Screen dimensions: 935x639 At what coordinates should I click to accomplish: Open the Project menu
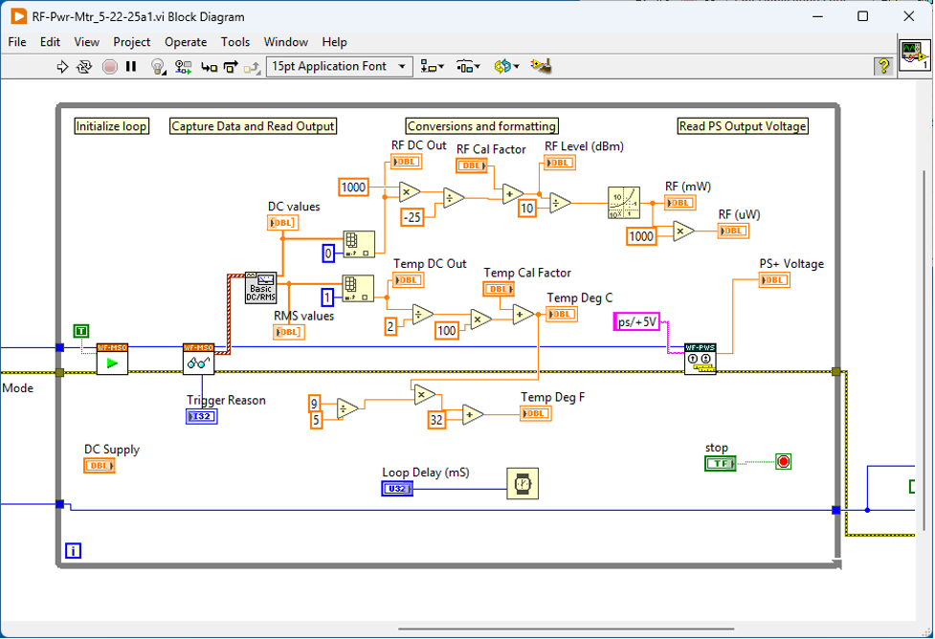point(132,42)
